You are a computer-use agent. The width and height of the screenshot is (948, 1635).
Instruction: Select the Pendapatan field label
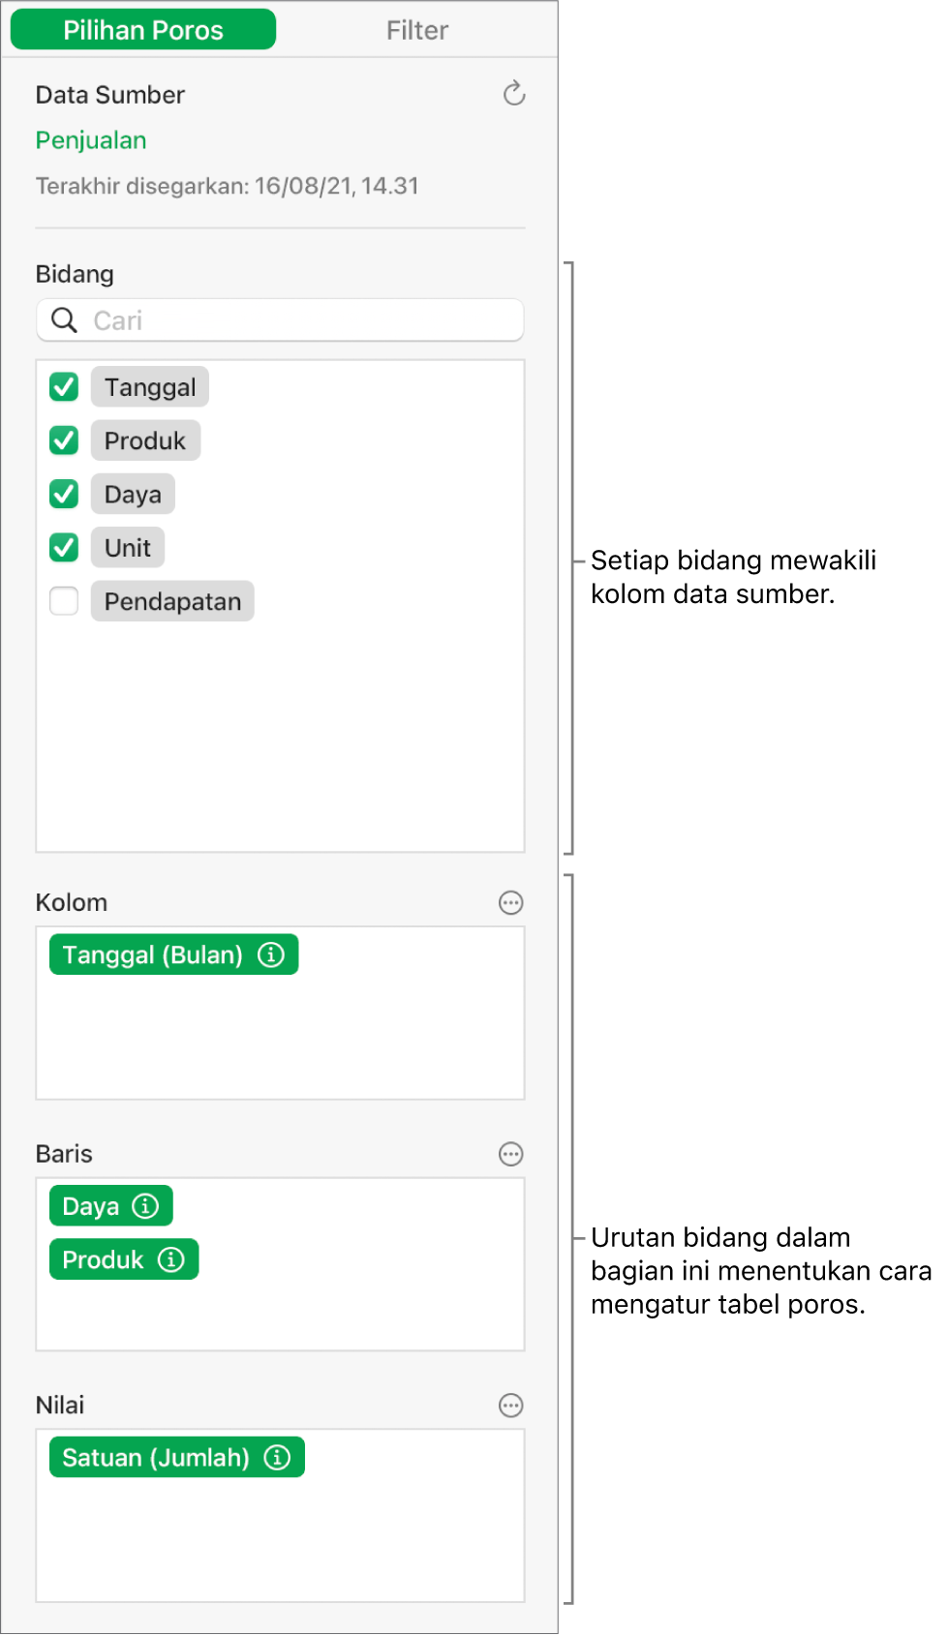click(172, 601)
